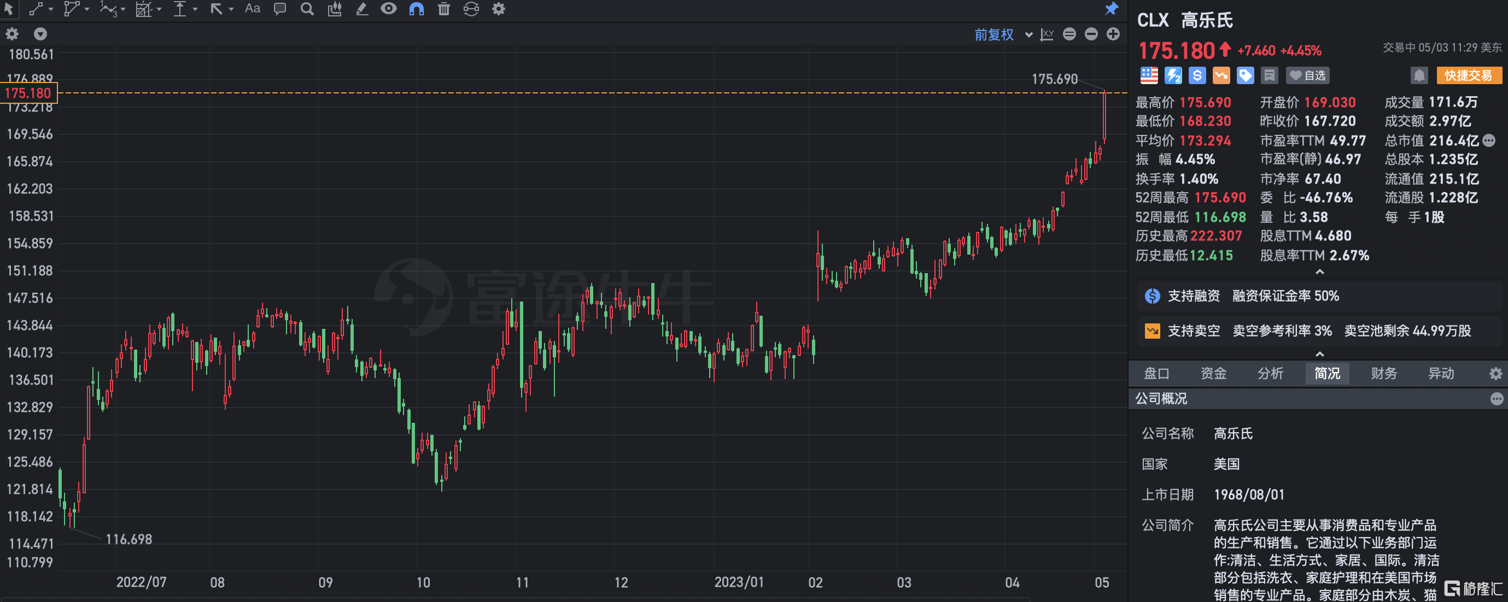
Task: Expand the circled down-triangle menu
Action: click(x=40, y=34)
